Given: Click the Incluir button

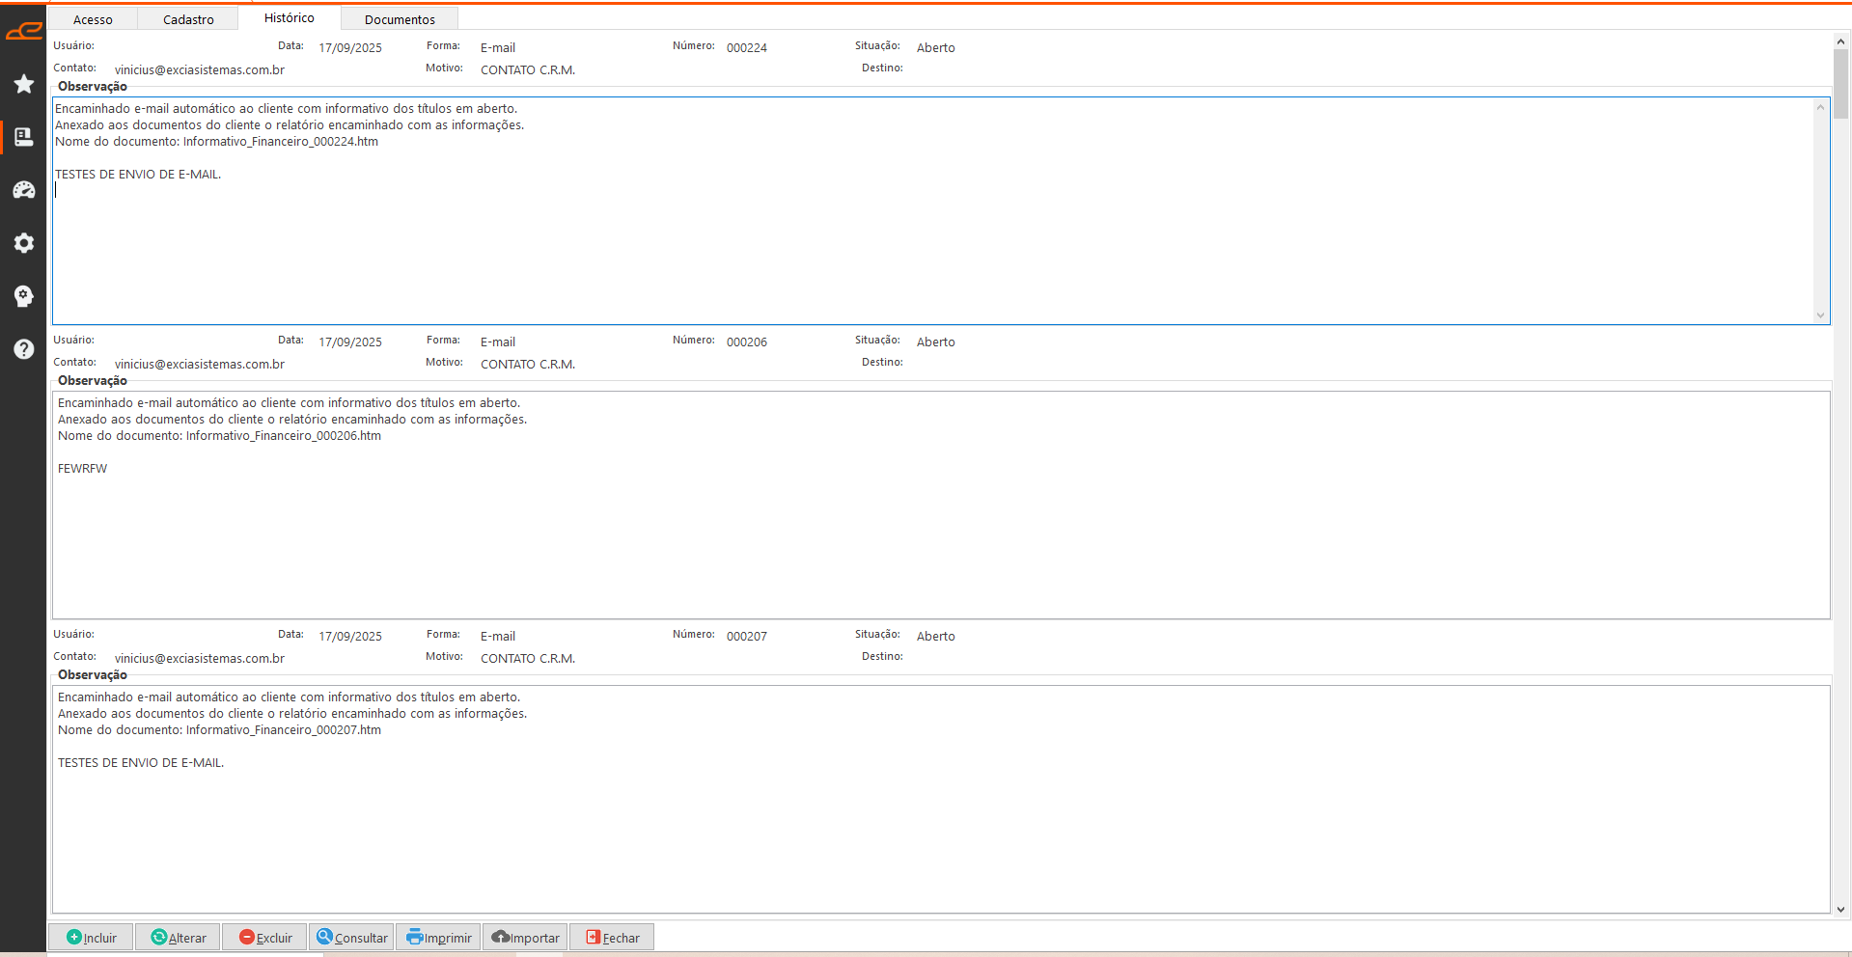Looking at the screenshot, I should tap(92, 938).
